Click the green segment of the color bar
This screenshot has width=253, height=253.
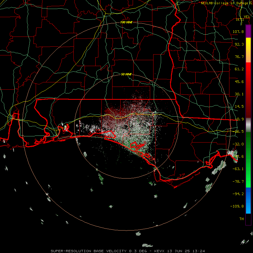point(248,160)
